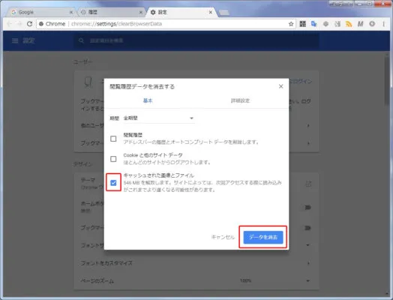Close the 設定 settings tab

(210, 12)
